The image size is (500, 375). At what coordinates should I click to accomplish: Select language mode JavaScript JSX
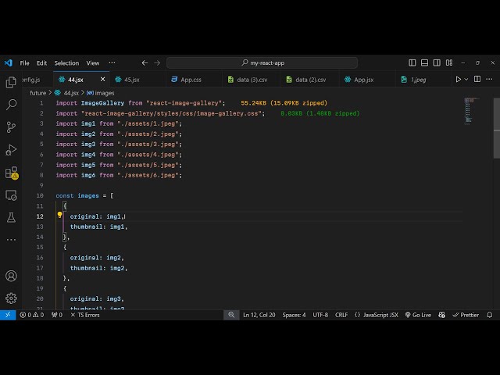click(377, 315)
